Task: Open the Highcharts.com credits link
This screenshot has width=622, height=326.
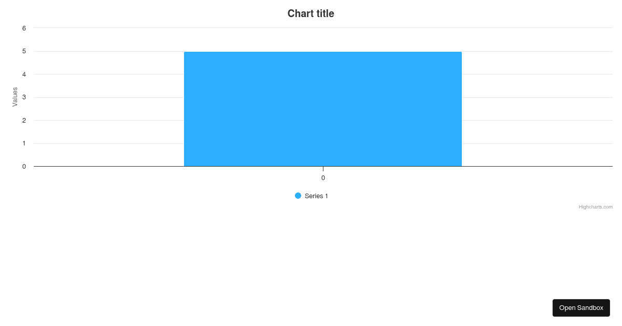Action: coord(595,206)
